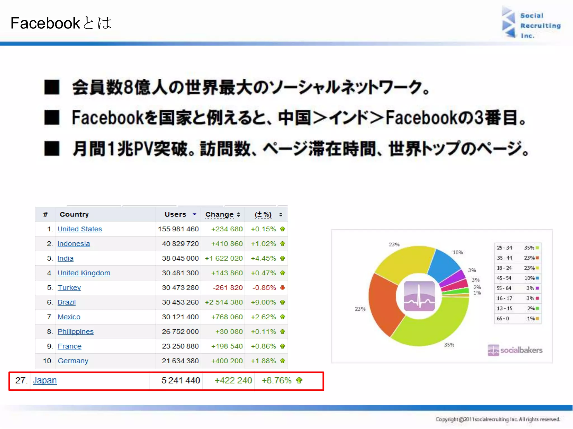Open the Germany country link

coord(73,361)
